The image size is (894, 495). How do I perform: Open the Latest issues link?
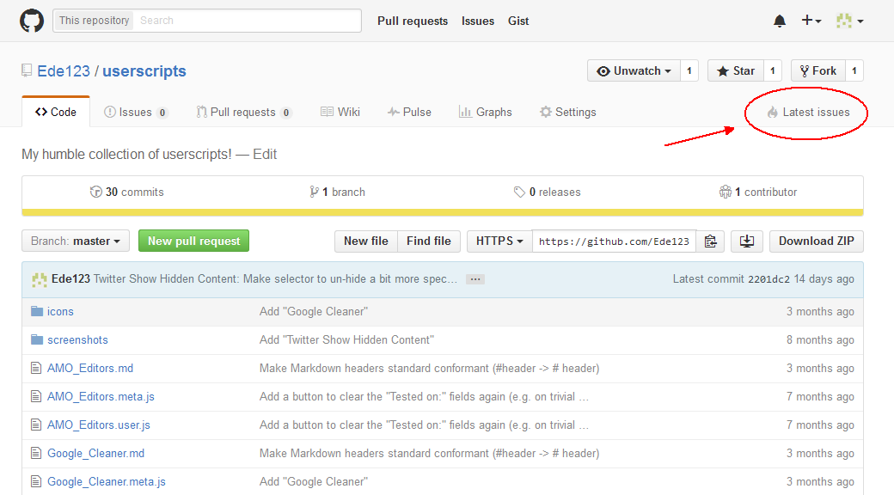click(808, 113)
